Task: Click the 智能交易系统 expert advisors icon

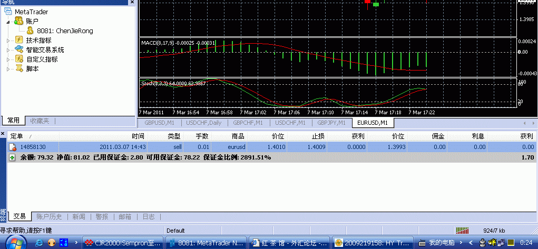Action: (x=19, y=49)
